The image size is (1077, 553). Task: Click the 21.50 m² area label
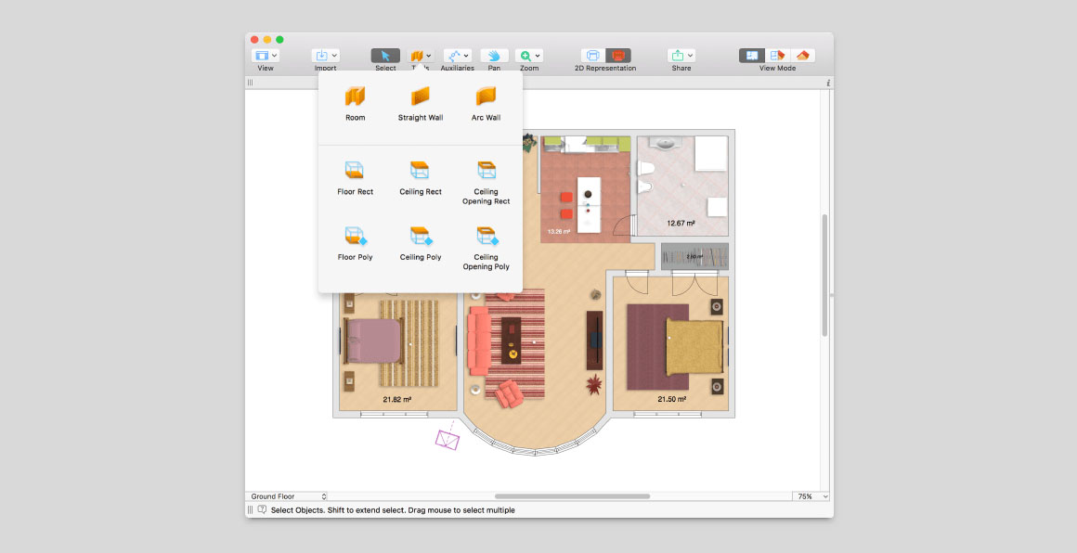pos(672,399)
